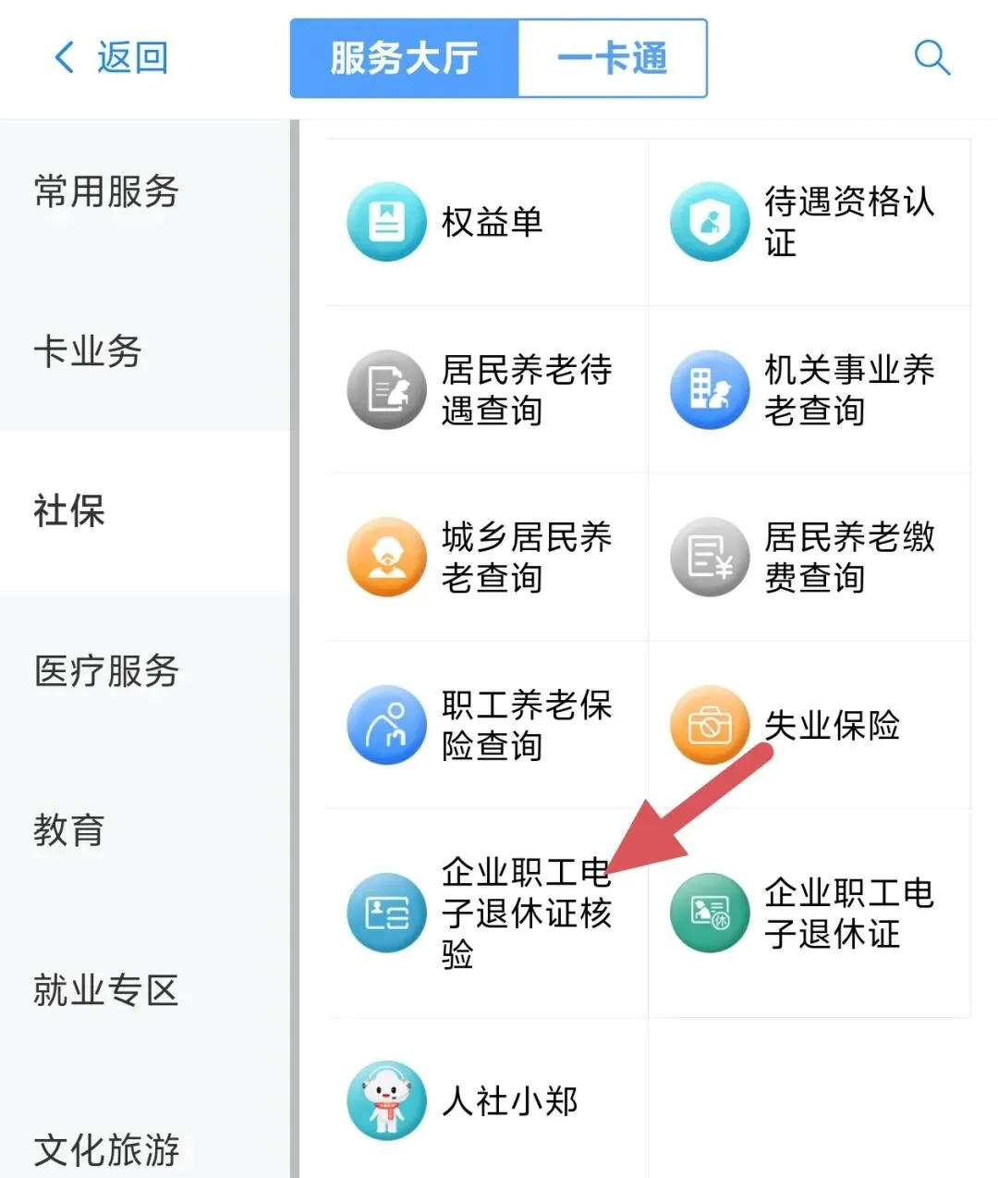Chat with 人社小郑 assistant icon
This screenshot has width=998, height=1178.
(x=386, y=1100)
